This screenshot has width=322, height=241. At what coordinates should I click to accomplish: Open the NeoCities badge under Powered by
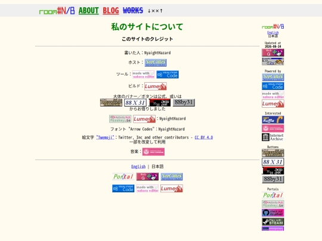(273, 77)
